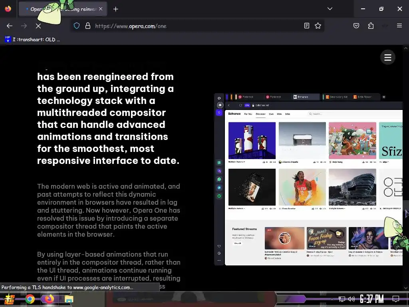Expand the list all tabs chevron
This screenshot has height=307, width=409.
coord(330,9)
